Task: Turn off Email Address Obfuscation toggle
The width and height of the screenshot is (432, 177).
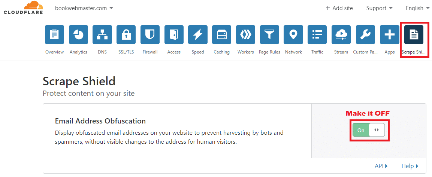Action: [x=369, y=130]
